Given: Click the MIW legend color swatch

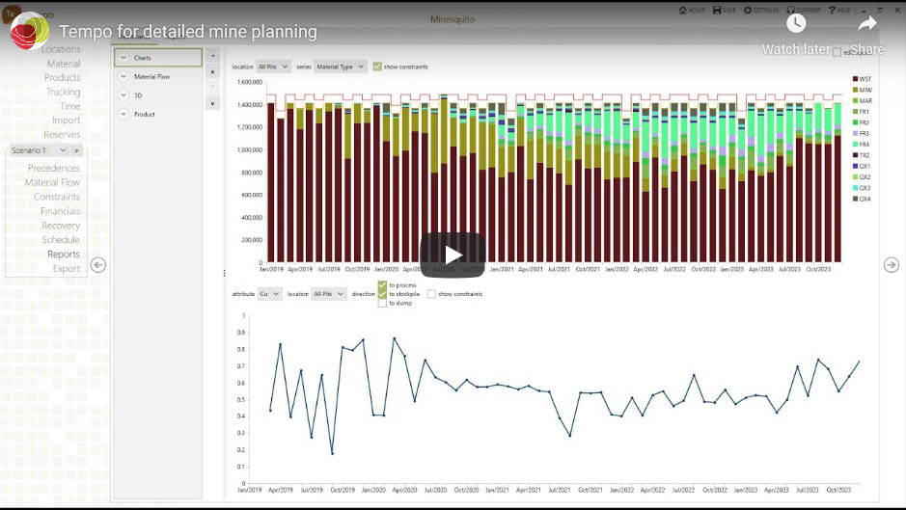Looking at the screenshot, I should 855,90.
